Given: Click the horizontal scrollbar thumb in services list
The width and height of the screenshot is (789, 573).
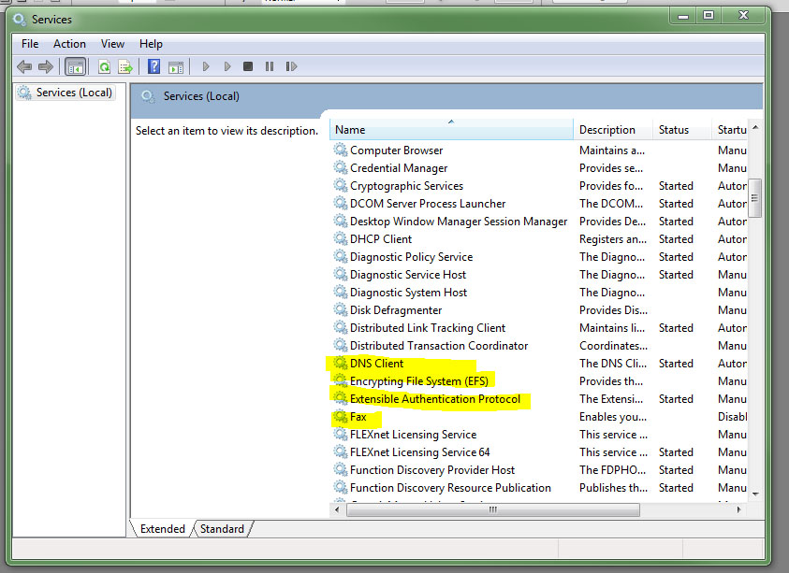Looking at the screenshot, I should [x=491, y=510].
